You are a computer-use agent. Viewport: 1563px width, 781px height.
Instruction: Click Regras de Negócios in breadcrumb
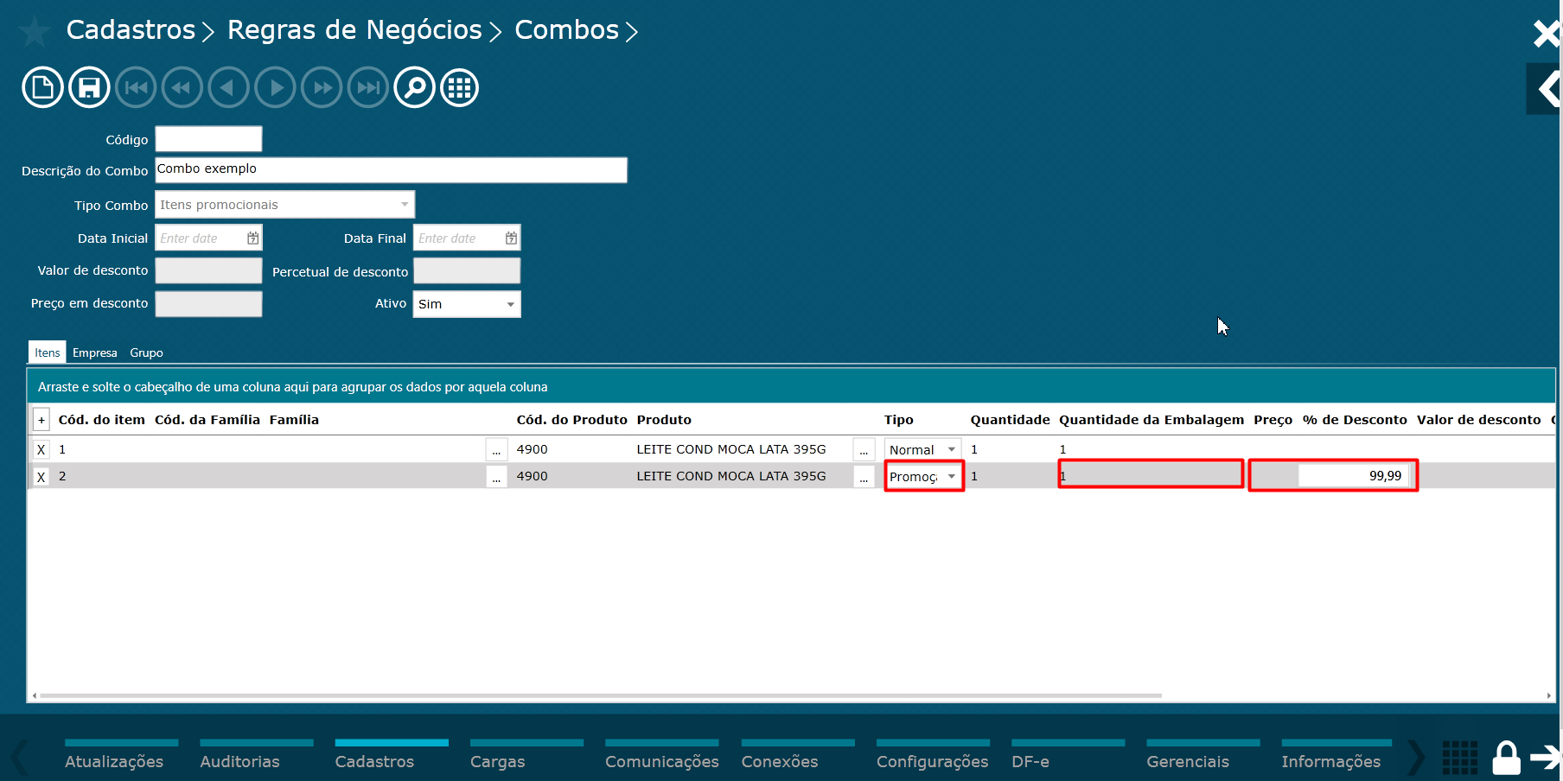pyautogui.click(x=354, y=30)
